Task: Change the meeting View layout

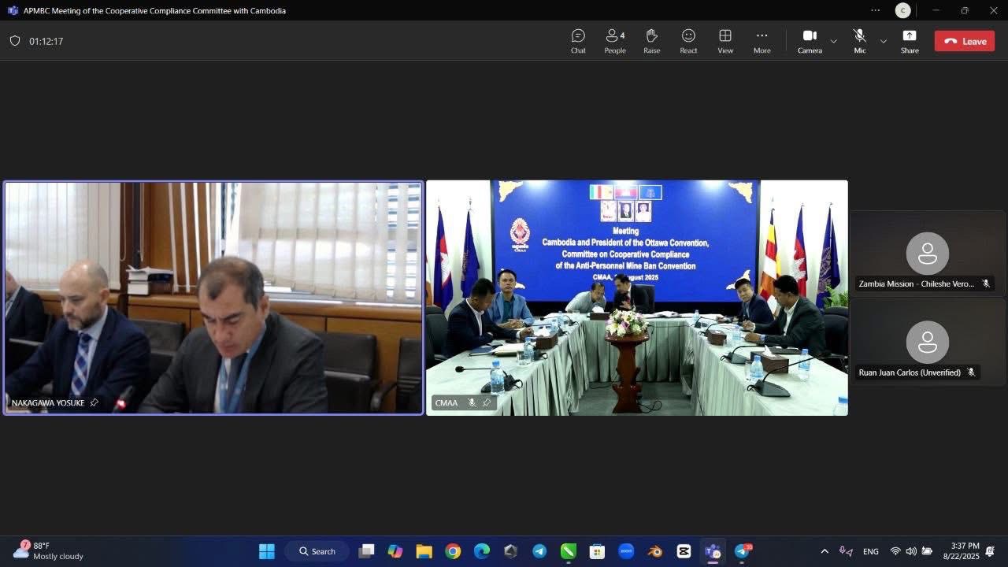Action: [725, 41]
